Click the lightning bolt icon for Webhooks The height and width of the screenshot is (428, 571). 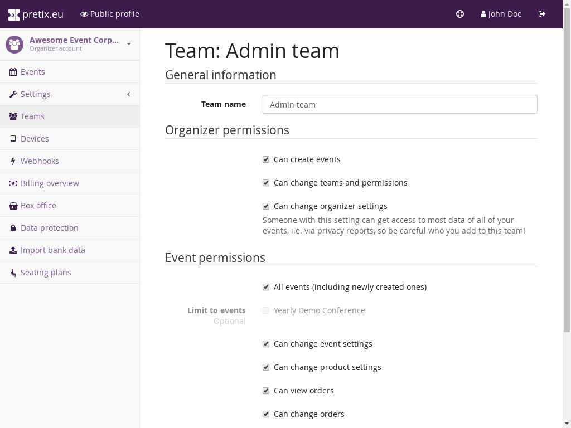click(x=13, y=161)
